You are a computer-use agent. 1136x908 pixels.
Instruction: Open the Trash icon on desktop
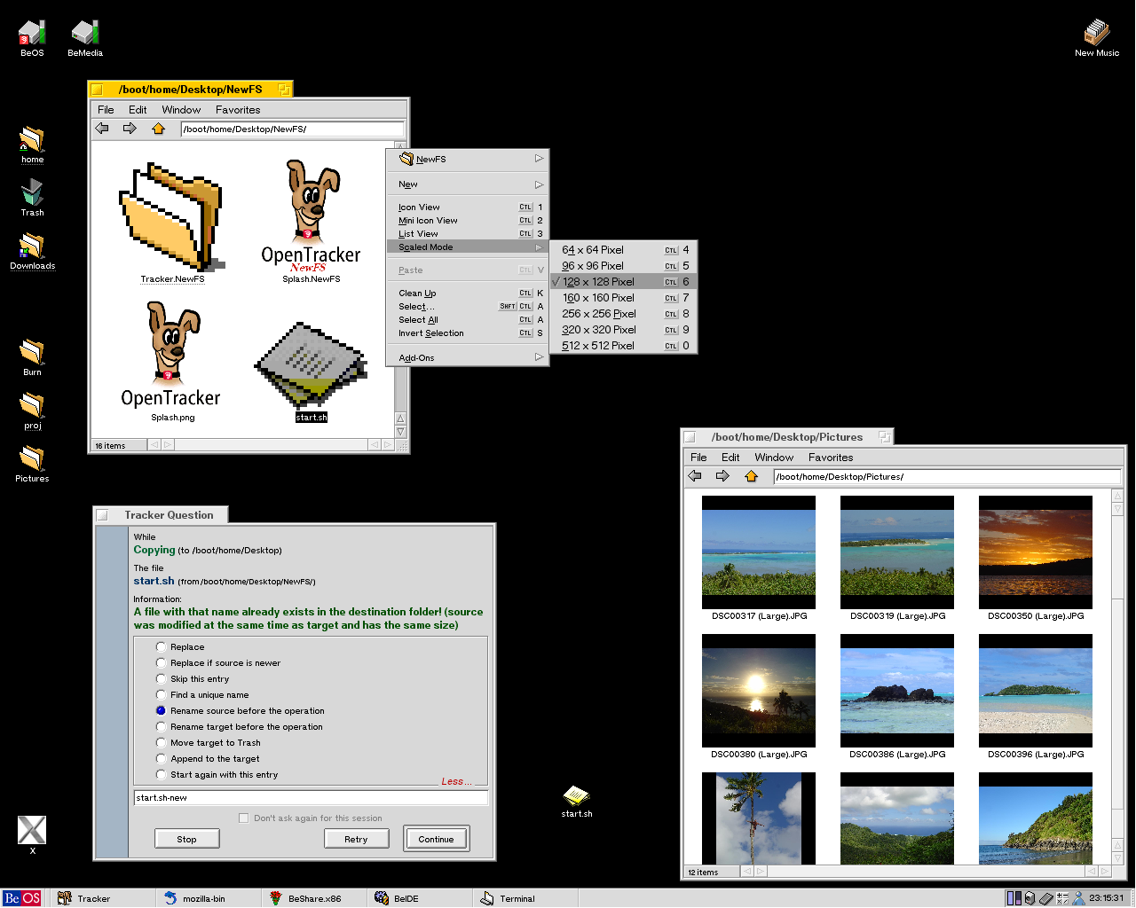pyautogui.click(x=32, y=192)
